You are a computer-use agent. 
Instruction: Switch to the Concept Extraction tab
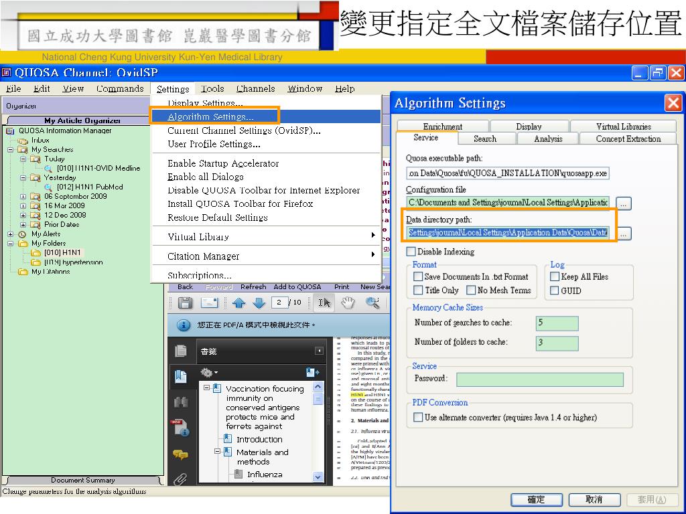tap(628, 139)
